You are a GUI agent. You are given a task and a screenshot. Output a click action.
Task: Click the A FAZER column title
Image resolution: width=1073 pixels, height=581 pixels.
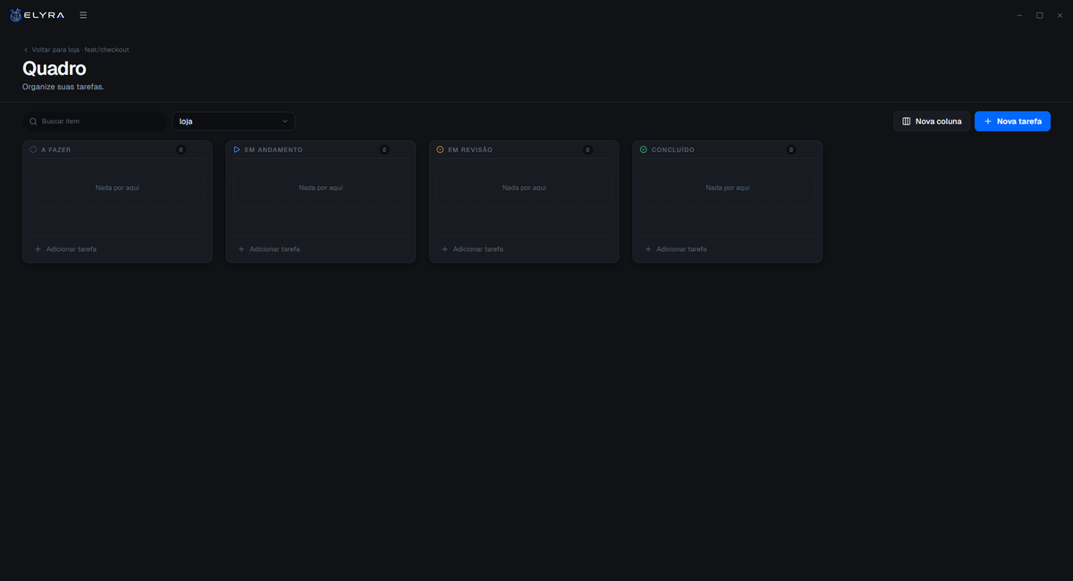[56, 150]
